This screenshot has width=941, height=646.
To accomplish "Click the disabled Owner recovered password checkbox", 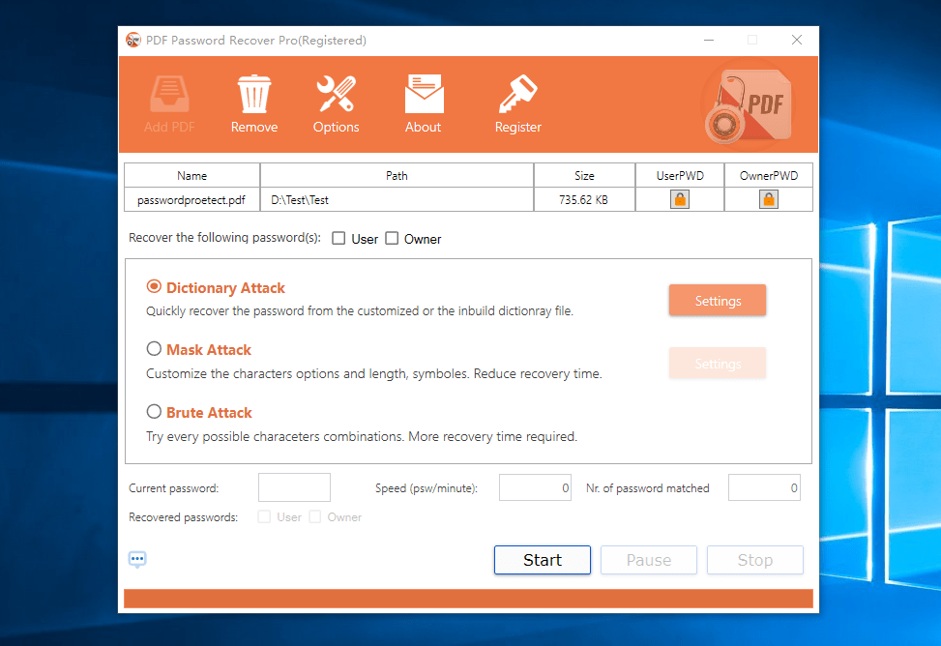I will point(315,517).
